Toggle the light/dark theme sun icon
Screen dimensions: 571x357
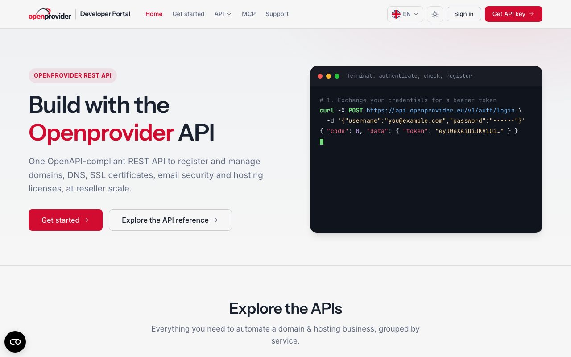435,14
